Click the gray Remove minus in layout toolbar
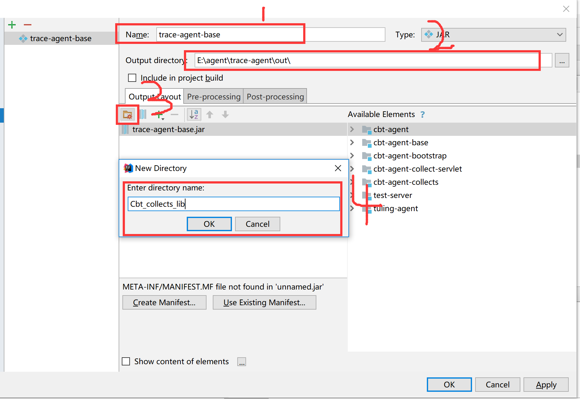 (175, 115)
